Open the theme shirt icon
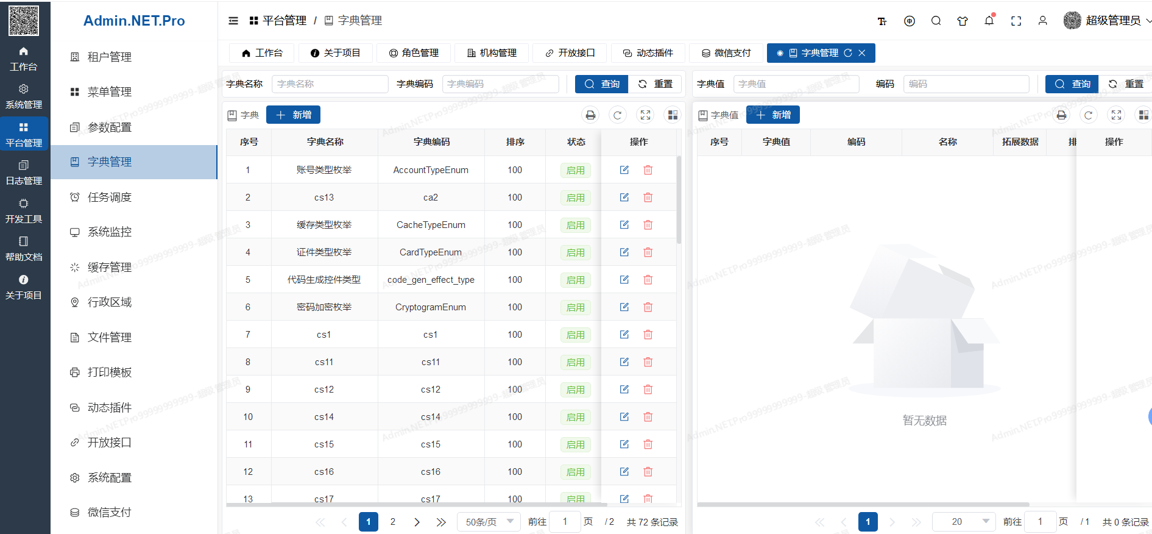 coord(963,21)
